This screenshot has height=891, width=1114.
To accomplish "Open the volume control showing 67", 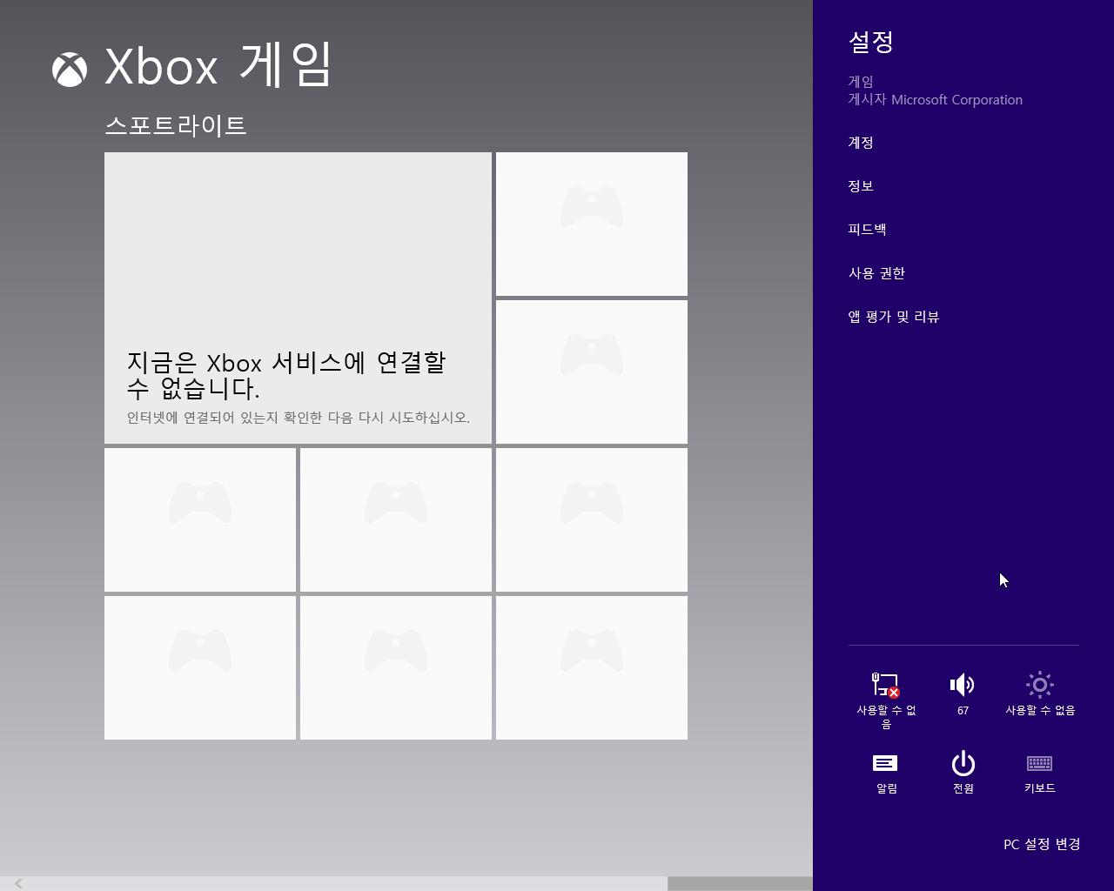I will point(963,686).
